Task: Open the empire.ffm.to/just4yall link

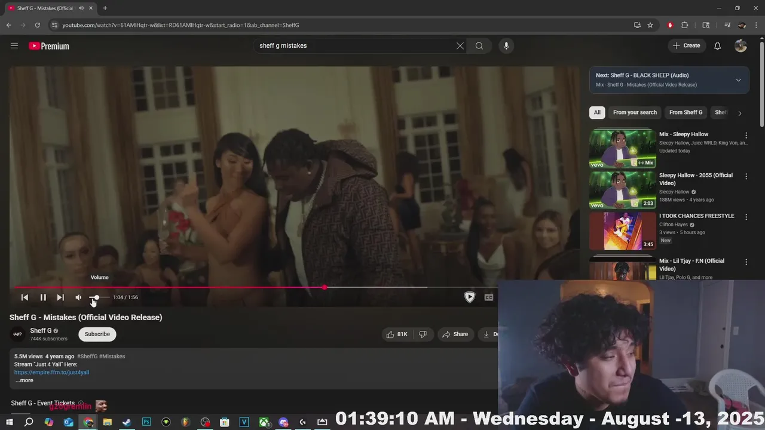Action: click(x=51, y=372)
